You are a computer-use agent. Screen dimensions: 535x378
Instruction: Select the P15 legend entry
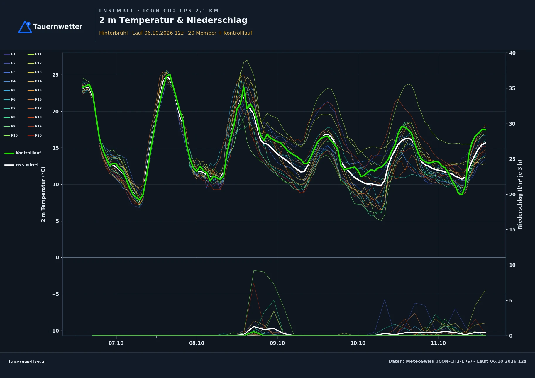[x=35, y=90]
